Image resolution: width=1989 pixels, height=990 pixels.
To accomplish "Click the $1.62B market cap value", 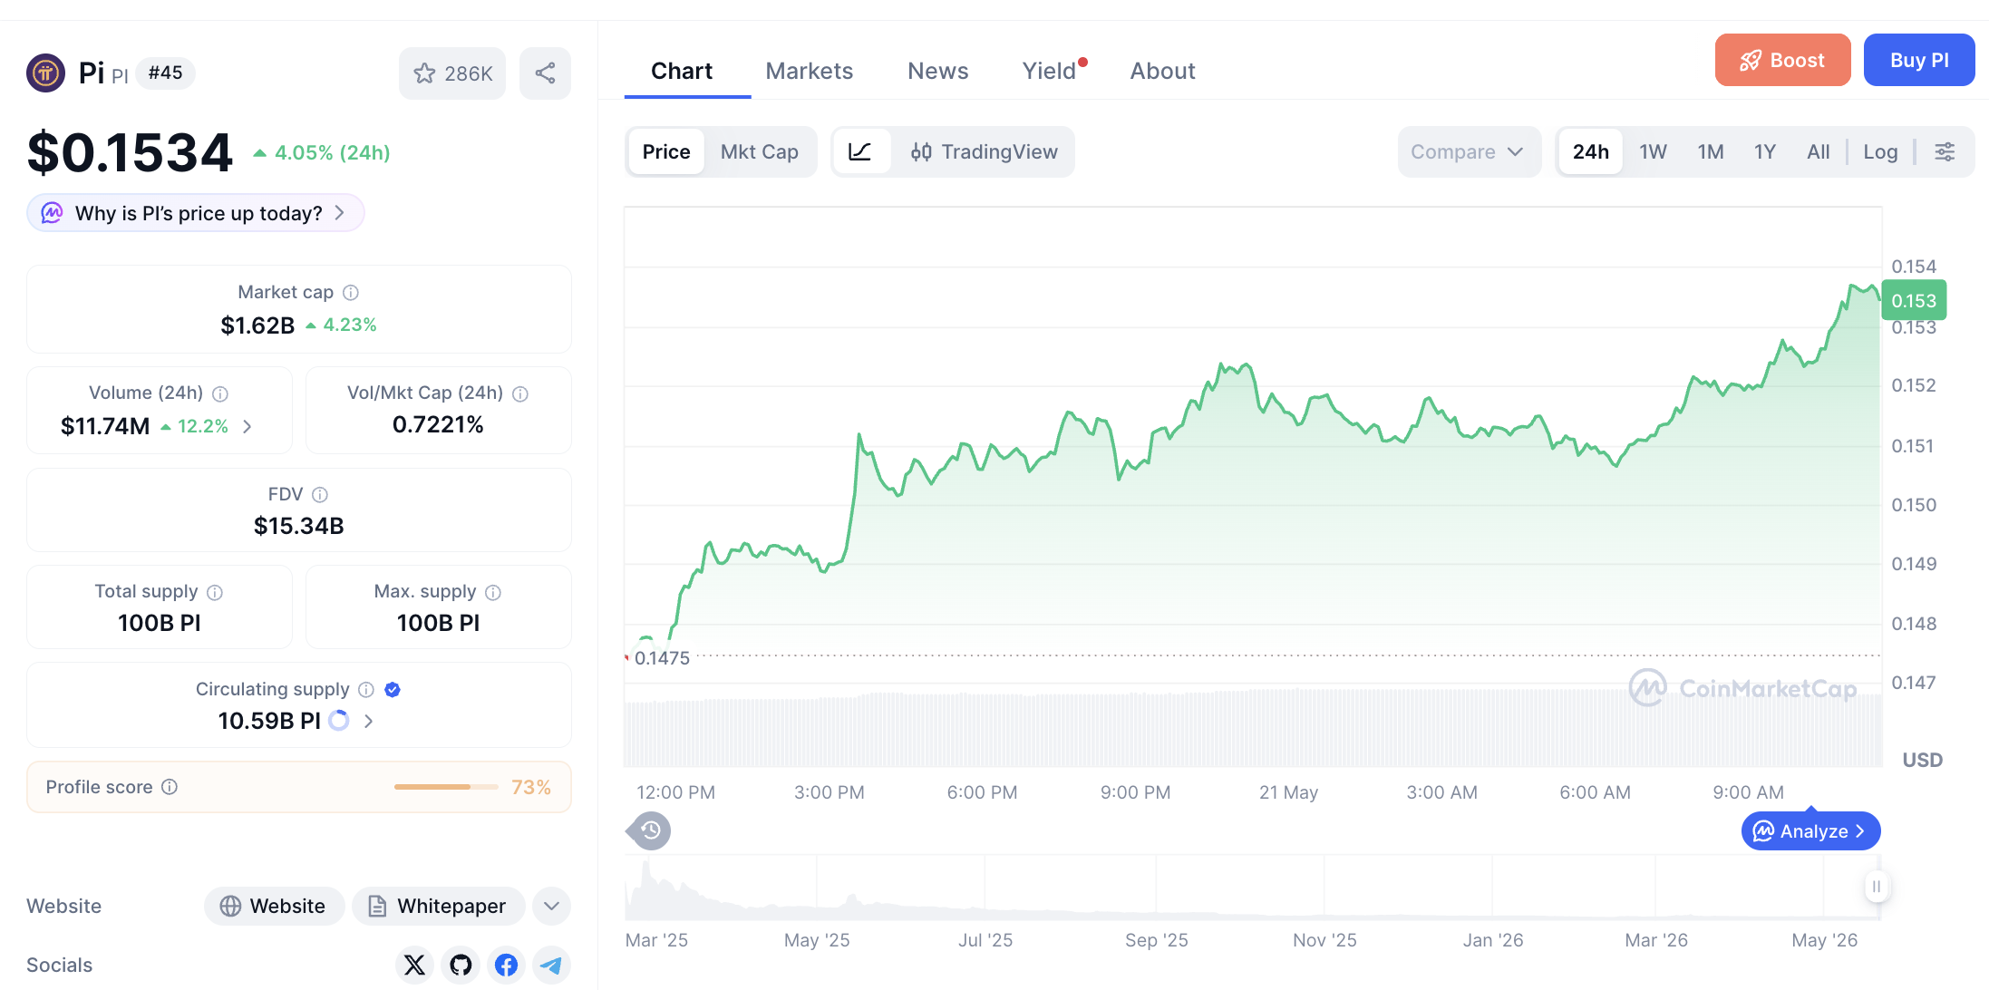I will [x=257, y=325].
